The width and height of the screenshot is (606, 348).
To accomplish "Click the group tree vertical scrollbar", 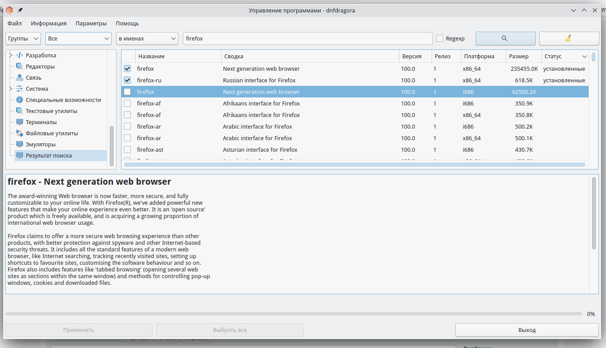I will click(112, 146).
